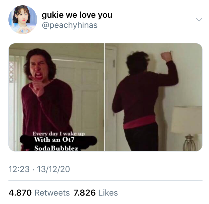
Task: Click the table lamp in right image
Action: click(x=187, y=128)
